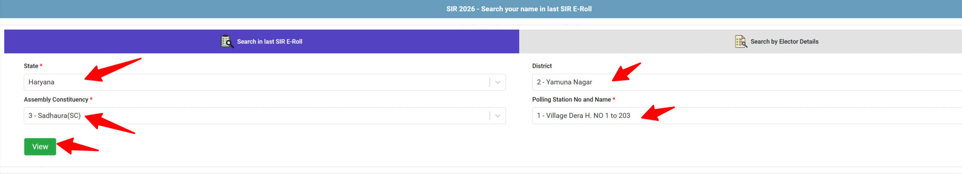Expand the Assembly Constituency dropdown chevron

[x=498, y=116]
